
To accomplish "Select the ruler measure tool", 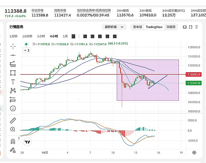I will (13, 120).
